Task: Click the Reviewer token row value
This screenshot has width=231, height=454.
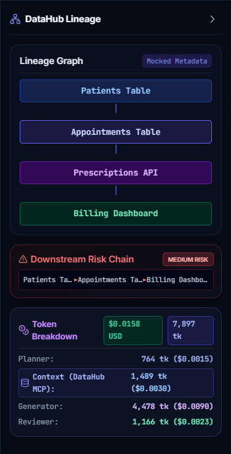Action: click(x=172, y=421)
